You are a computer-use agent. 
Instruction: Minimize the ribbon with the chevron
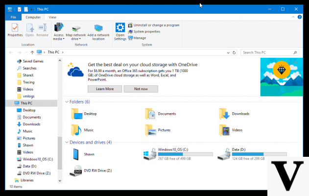[293, 17]
